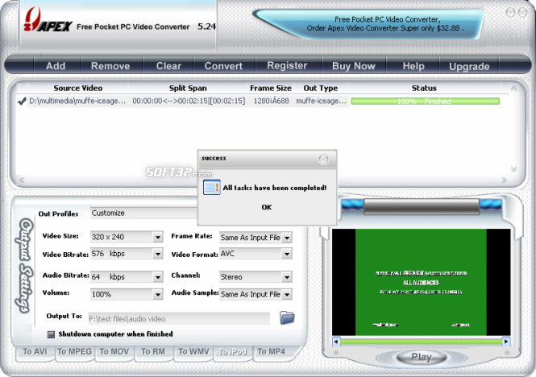This screenshot has width=536, height=377.
Task: Open Help from the toolbar
Action: tap(413, 65)
